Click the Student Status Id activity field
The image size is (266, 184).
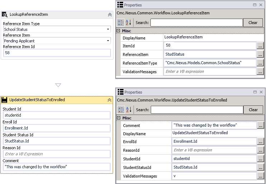(57, 141)
